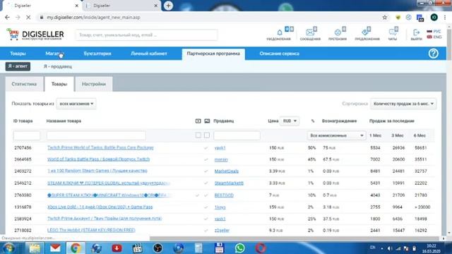Click the ID товара filter field
Image resolution: width=452 pixels, height=254 pixels.
point(27,135)
